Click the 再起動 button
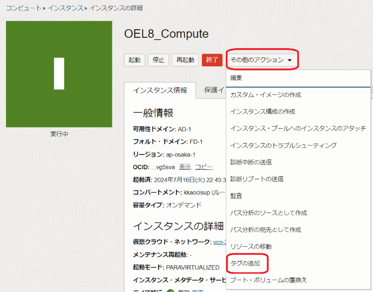 point(185,60)
